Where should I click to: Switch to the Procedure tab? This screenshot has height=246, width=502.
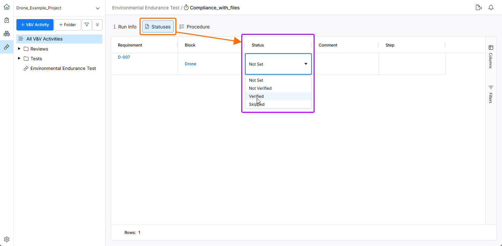(194, 27)
